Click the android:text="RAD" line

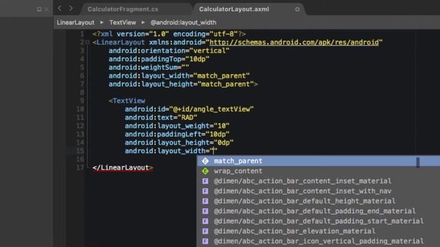coord(161,117)
